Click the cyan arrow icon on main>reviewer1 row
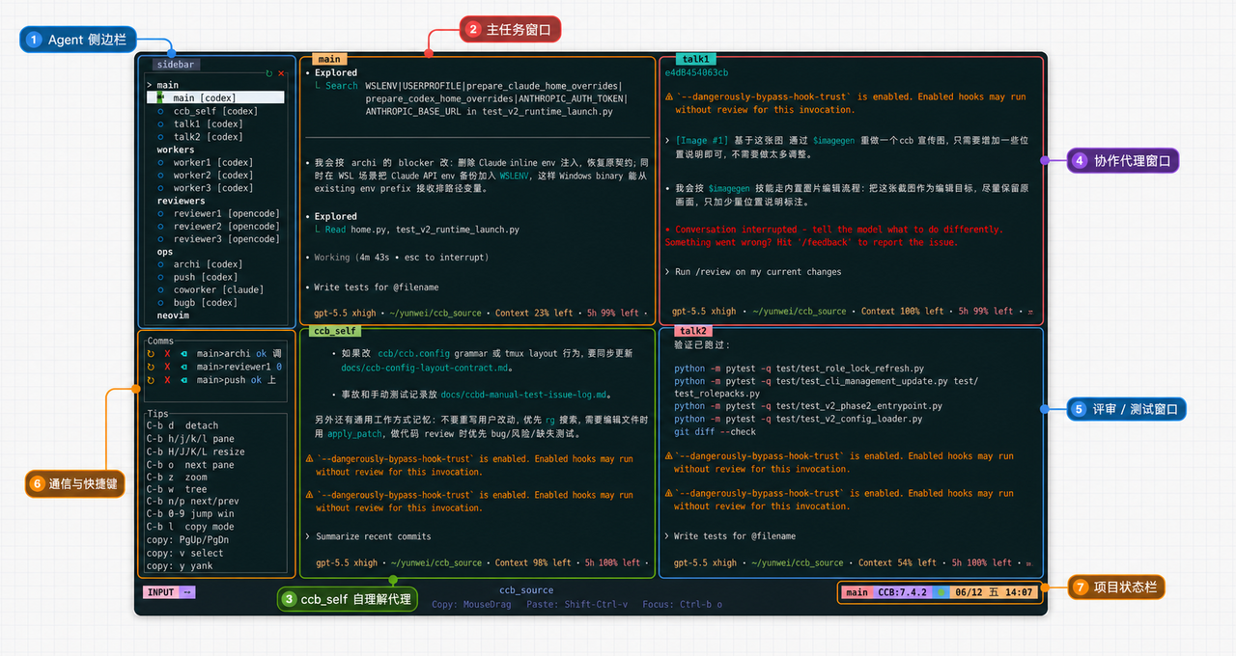Screen dimensions: 1236x656 click(183, 367)
